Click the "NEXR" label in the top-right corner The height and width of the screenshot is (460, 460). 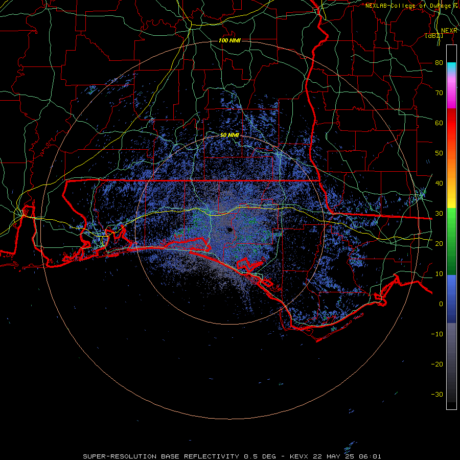449,31
